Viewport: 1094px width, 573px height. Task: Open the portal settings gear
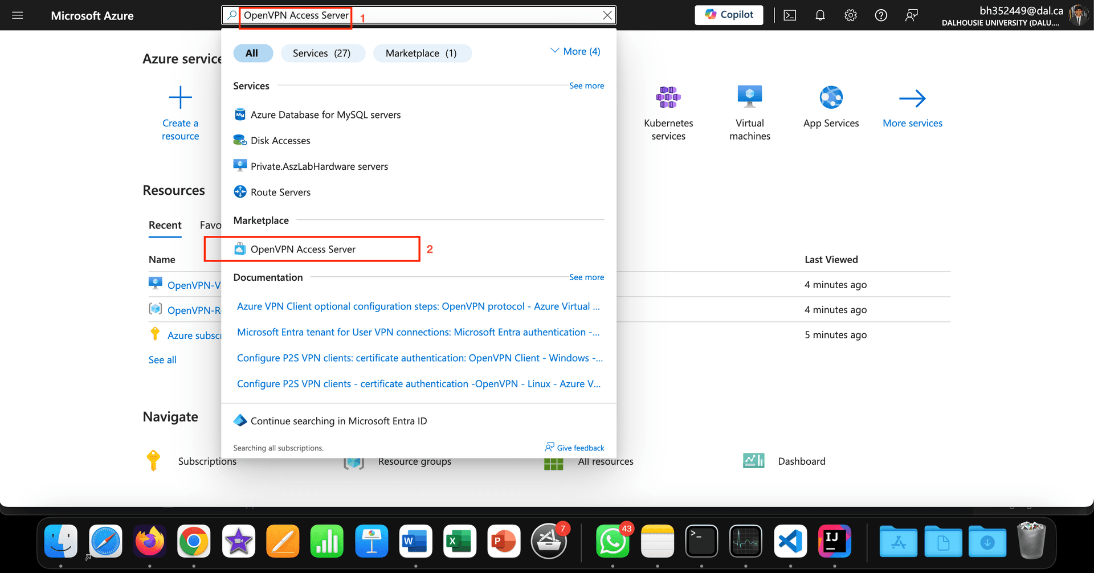851,15
